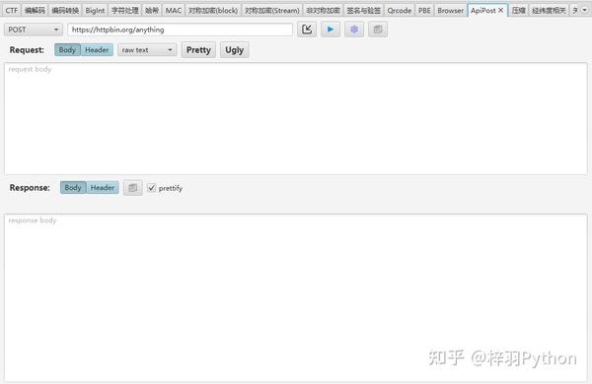Switch to the PBE tab
The width and height of the screenshot is (592, 384).
coord(424,11)
